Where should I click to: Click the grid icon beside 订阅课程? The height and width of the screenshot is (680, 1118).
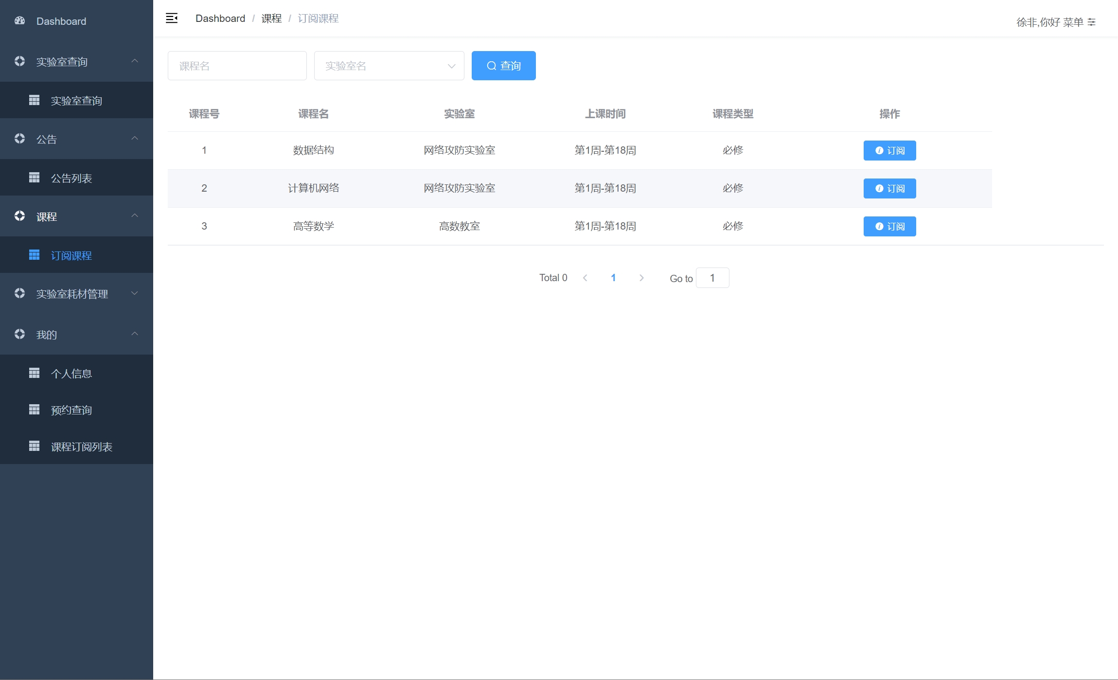(34, 255)
